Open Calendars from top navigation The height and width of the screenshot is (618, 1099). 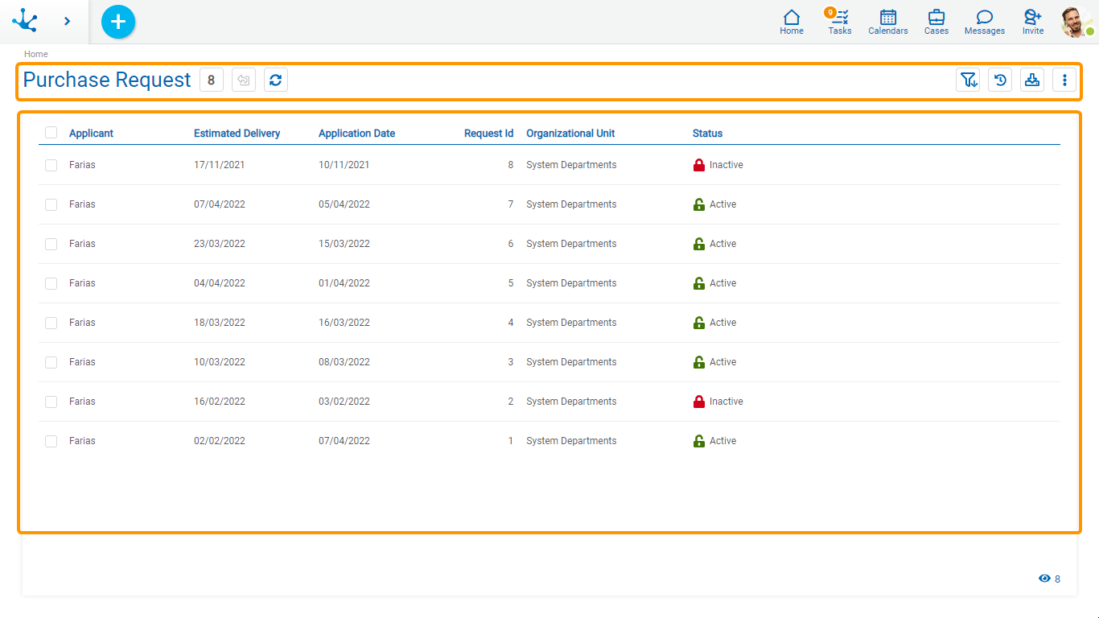click(887, 22)
